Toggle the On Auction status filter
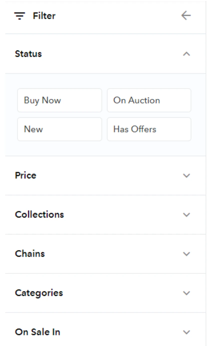This screenshot has height=346, width=211. click(x=149, y=100)
